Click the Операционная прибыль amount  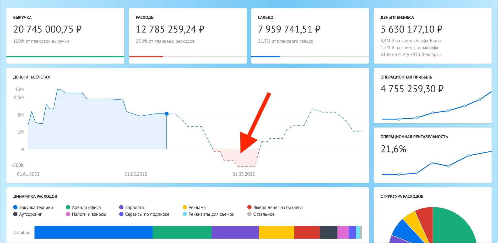412,89
